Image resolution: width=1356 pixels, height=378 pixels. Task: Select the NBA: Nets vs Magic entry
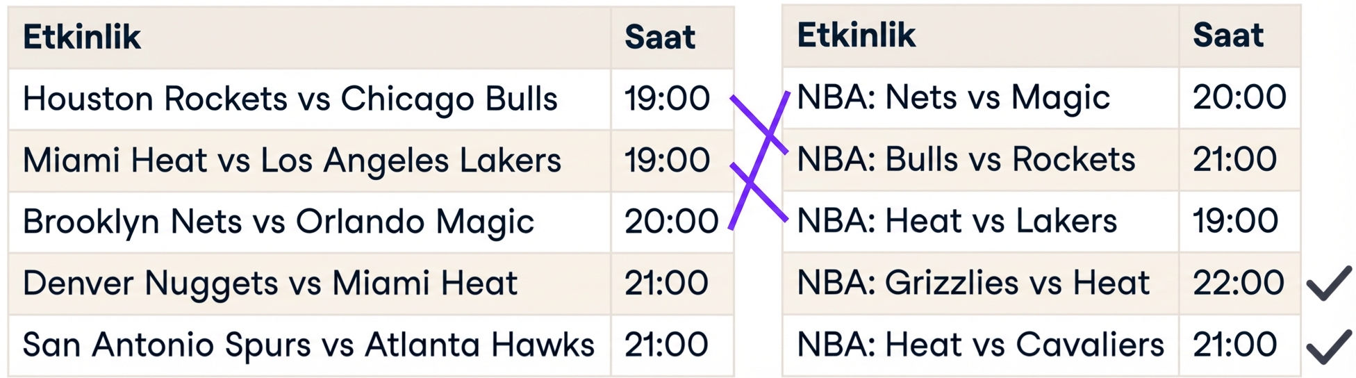953,97
